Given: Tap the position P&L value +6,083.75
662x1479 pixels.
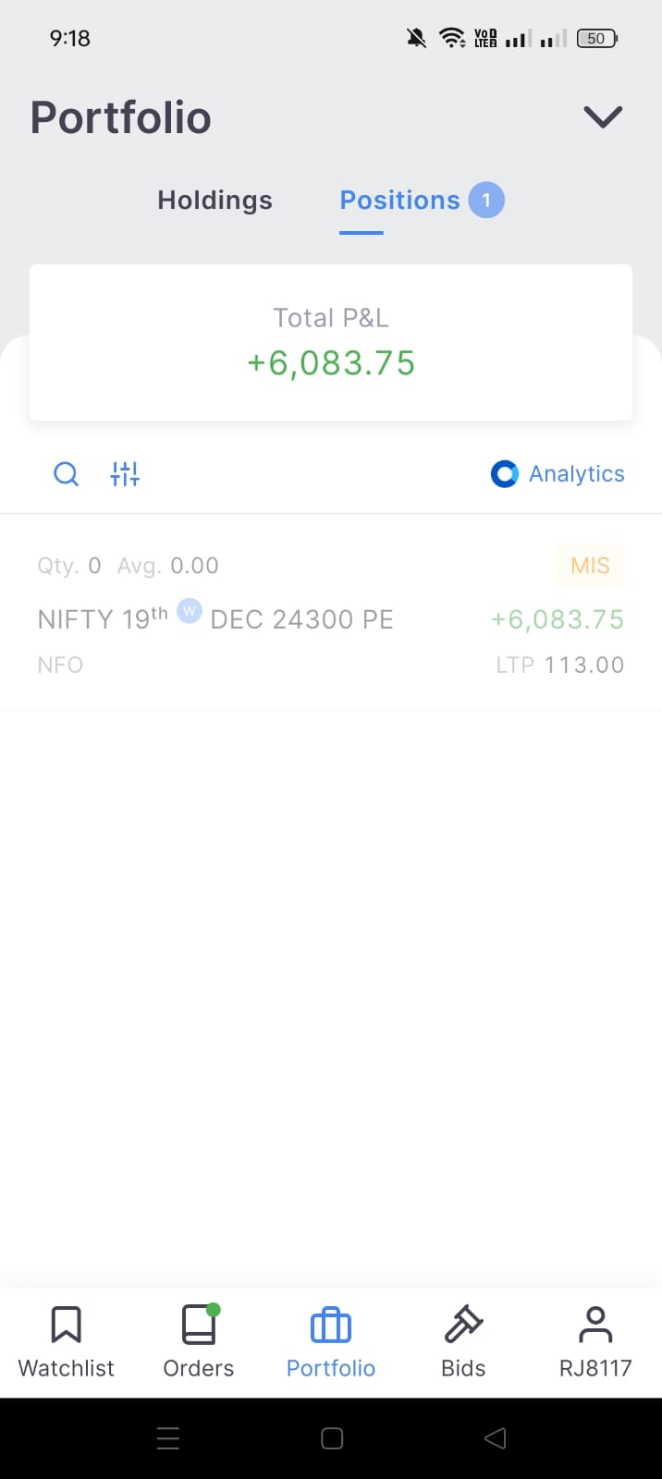Looking at the screenshot, I should pos(558,619).
